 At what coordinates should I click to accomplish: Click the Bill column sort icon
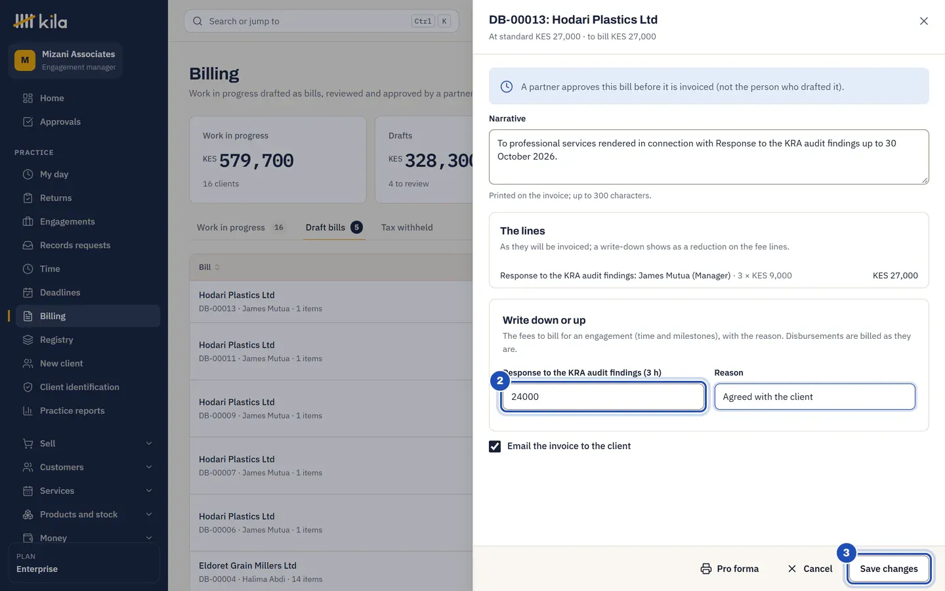point(217,267)
